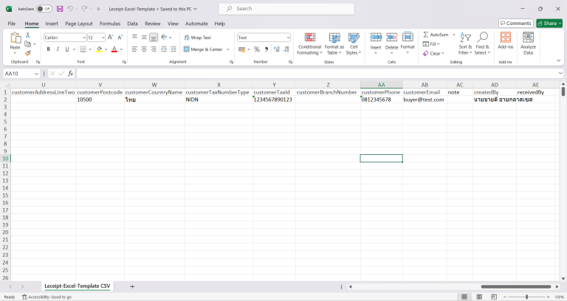
Task: Toggle Wrap Text for the cell
Action: tap(196, 37)
